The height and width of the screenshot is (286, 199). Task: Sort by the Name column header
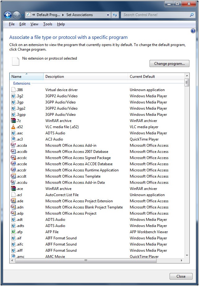[27, 77]
